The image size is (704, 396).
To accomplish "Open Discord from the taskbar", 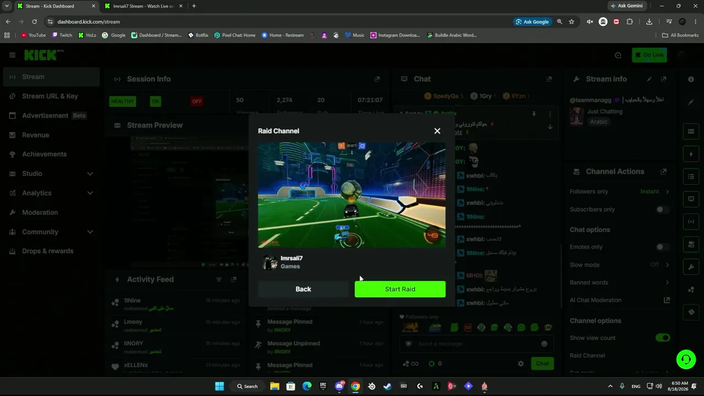I will [339, 386].
